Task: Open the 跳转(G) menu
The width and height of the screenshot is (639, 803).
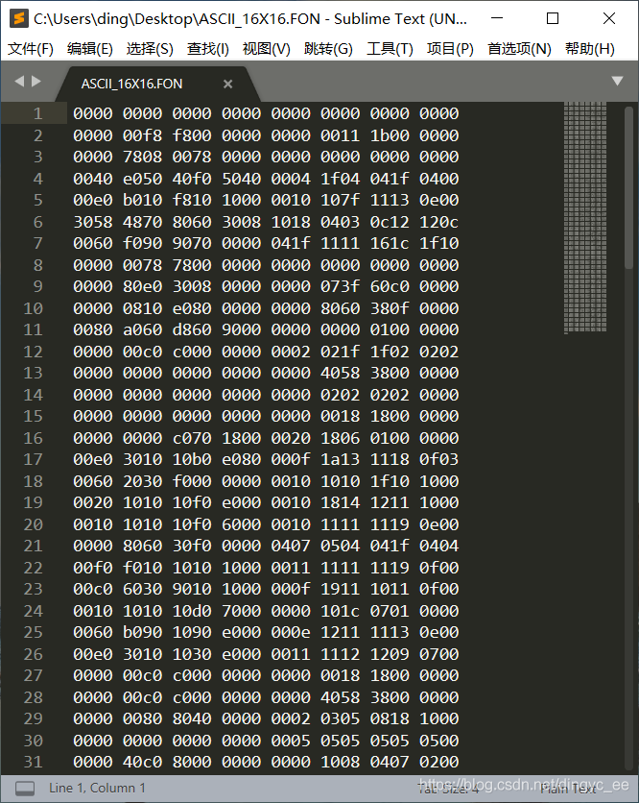Action: [x=328, y=49]
